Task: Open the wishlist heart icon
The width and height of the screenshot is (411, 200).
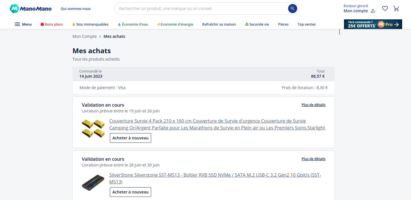Action: pos(385,9)
